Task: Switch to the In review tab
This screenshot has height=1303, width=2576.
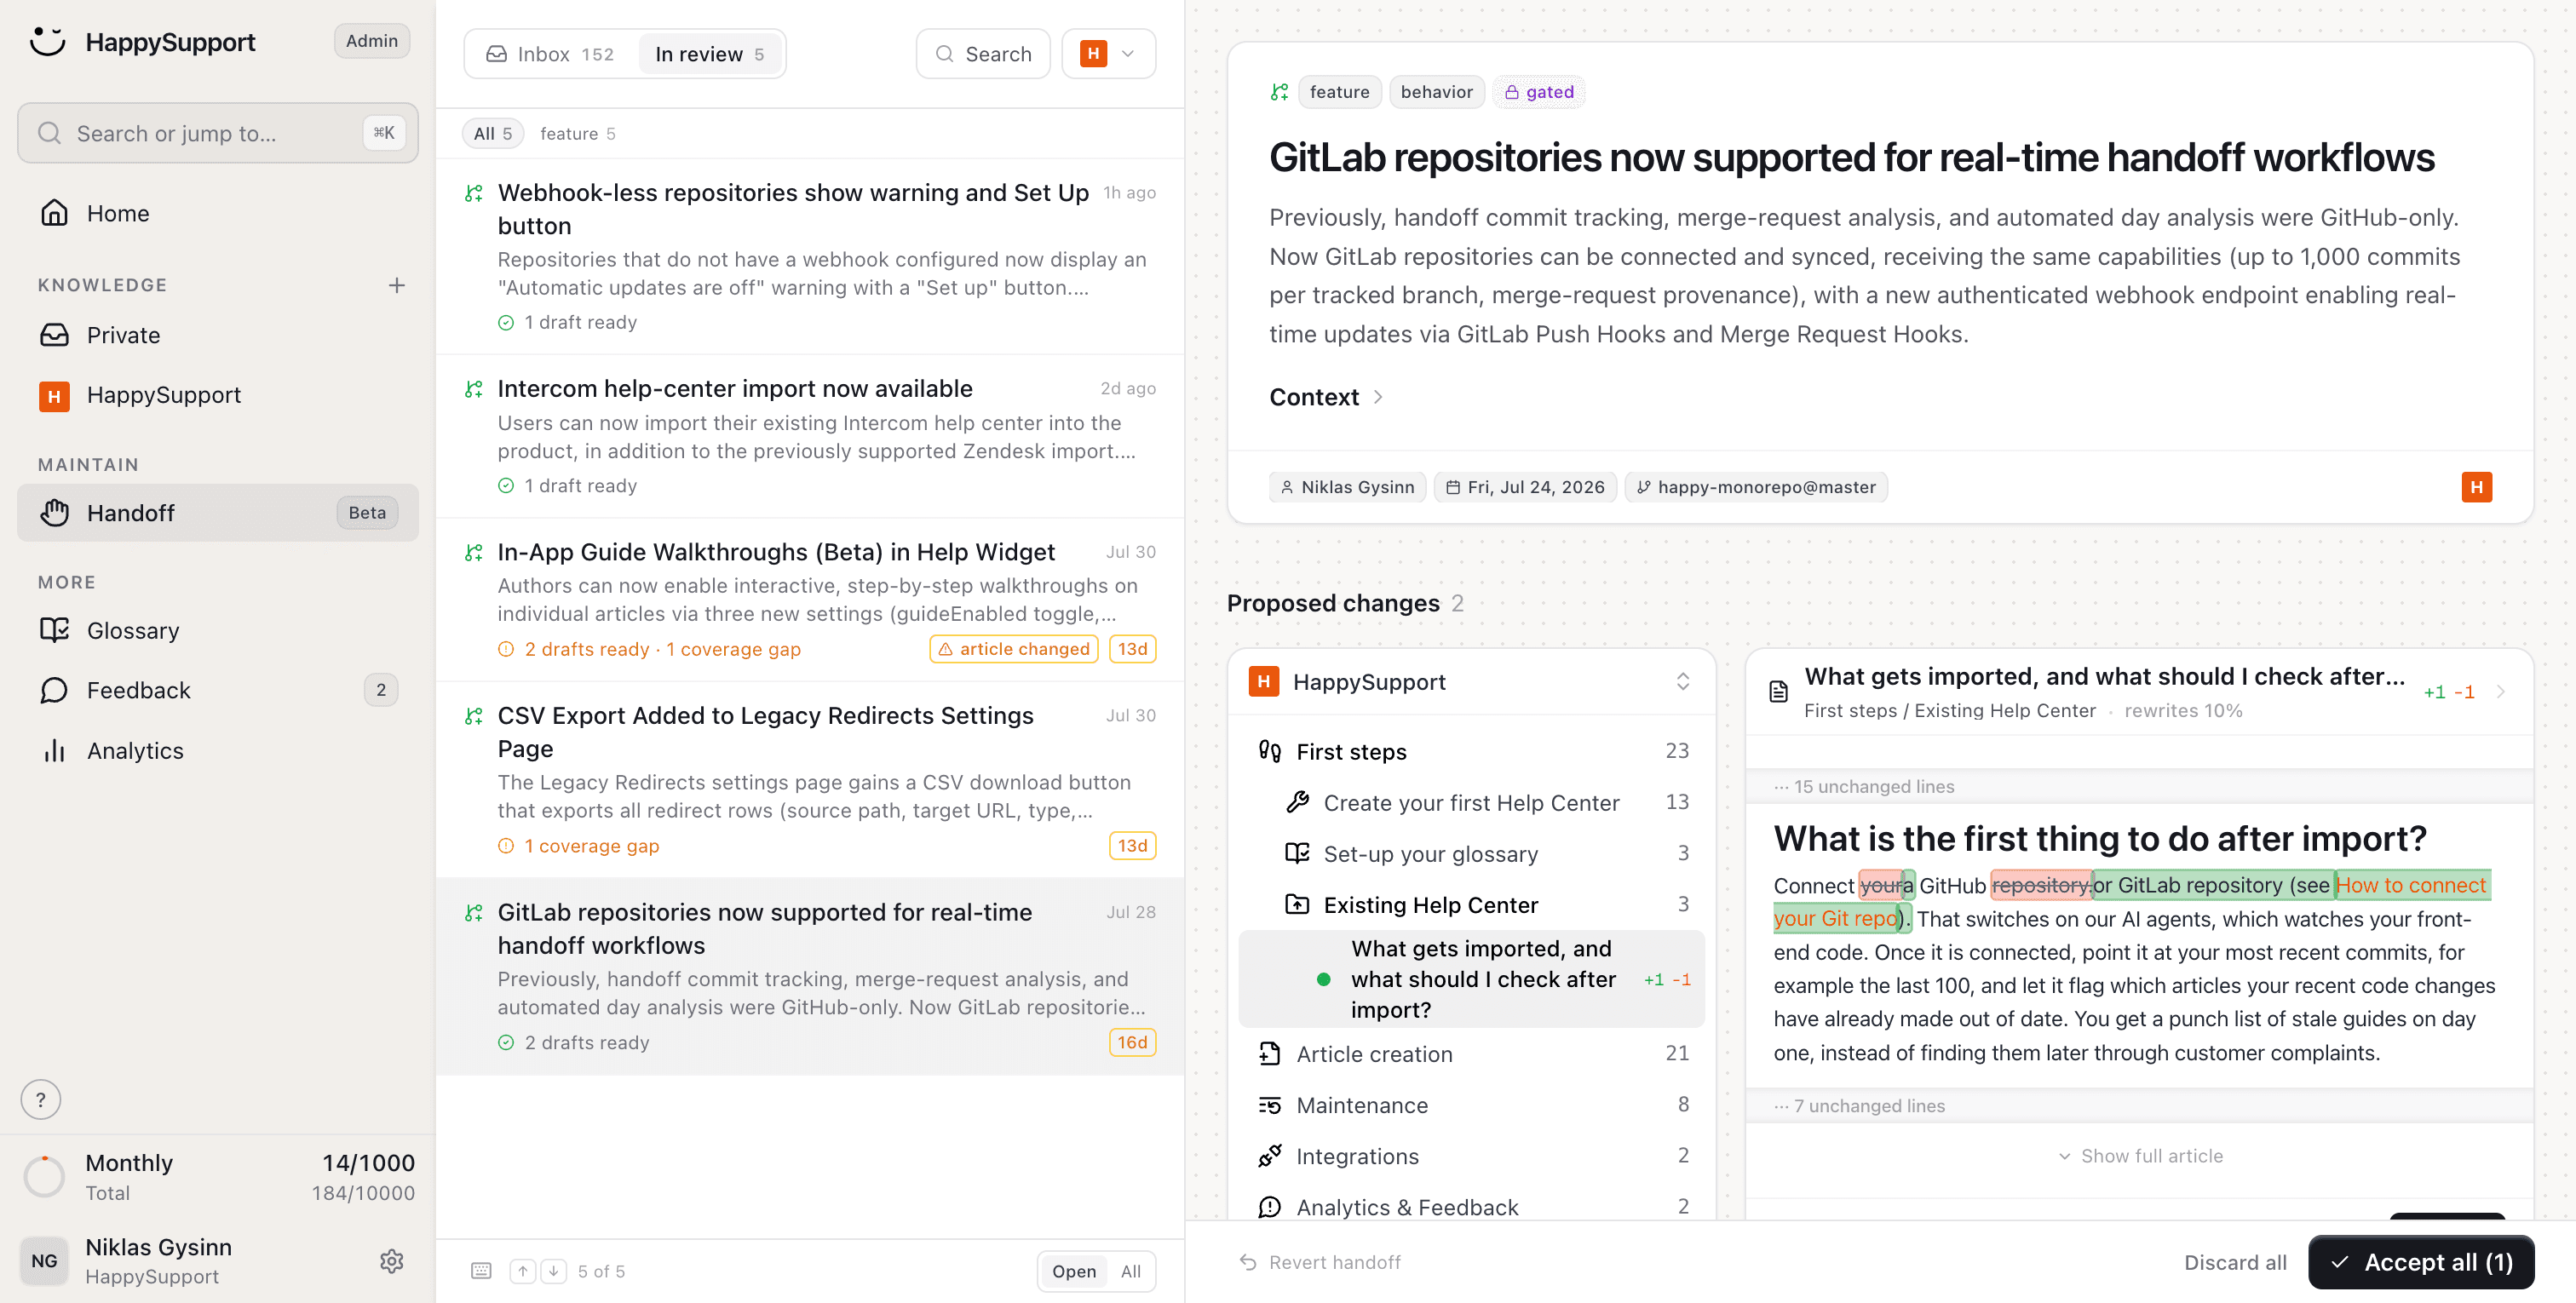Action: (709, 54)
